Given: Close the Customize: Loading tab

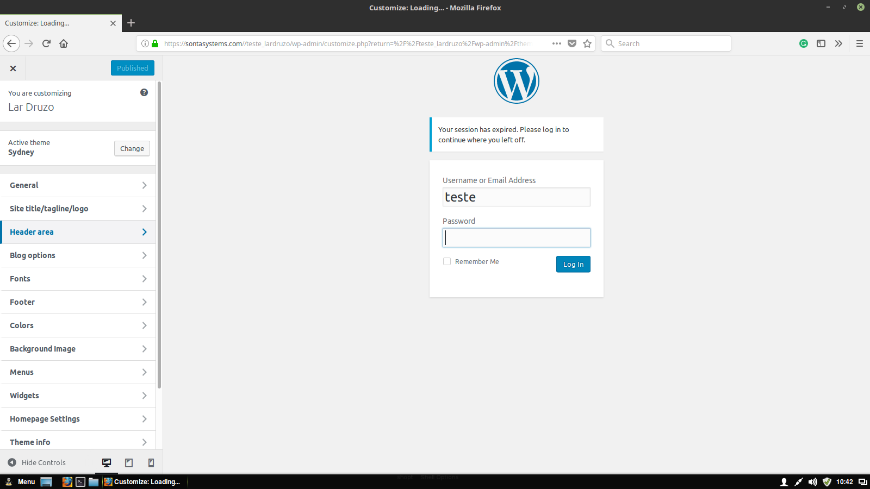Looking at the screenshot, I should click(x=113, y=23).
